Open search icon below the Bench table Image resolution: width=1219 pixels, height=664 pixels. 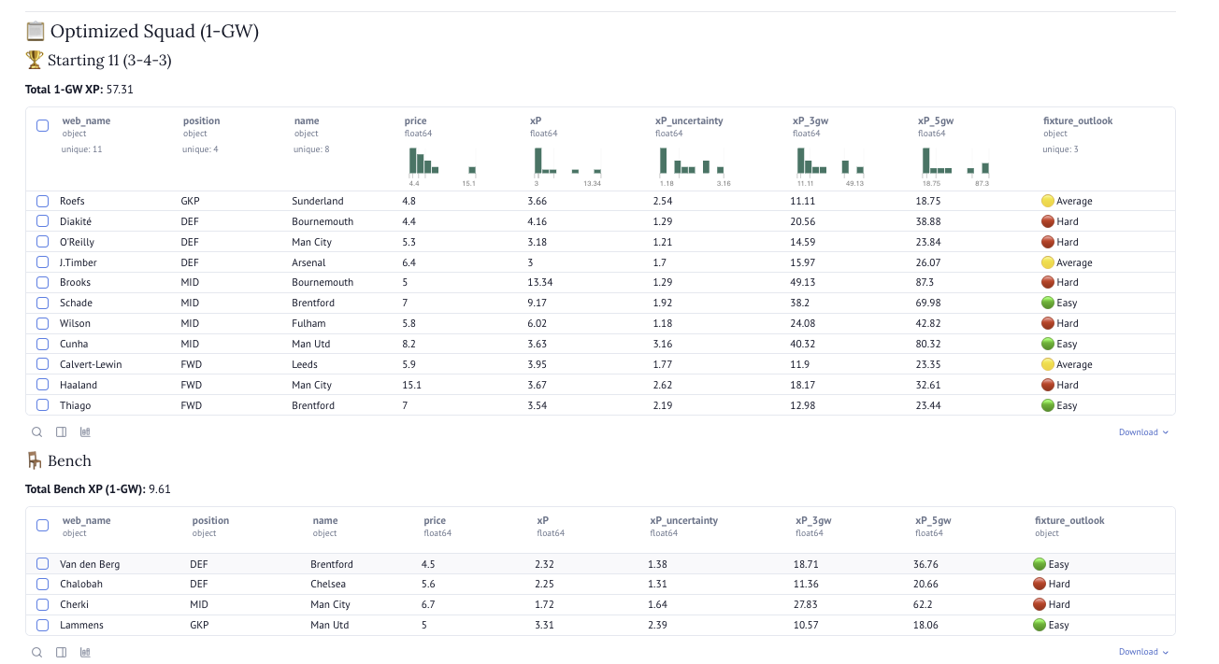click(x=36, y=651)
